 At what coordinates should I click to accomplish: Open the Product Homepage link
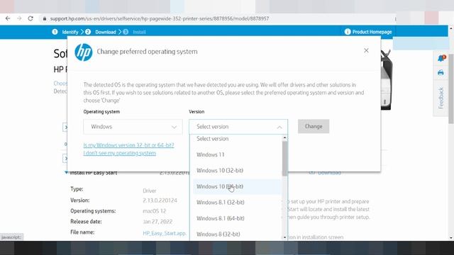coord(372,32)
